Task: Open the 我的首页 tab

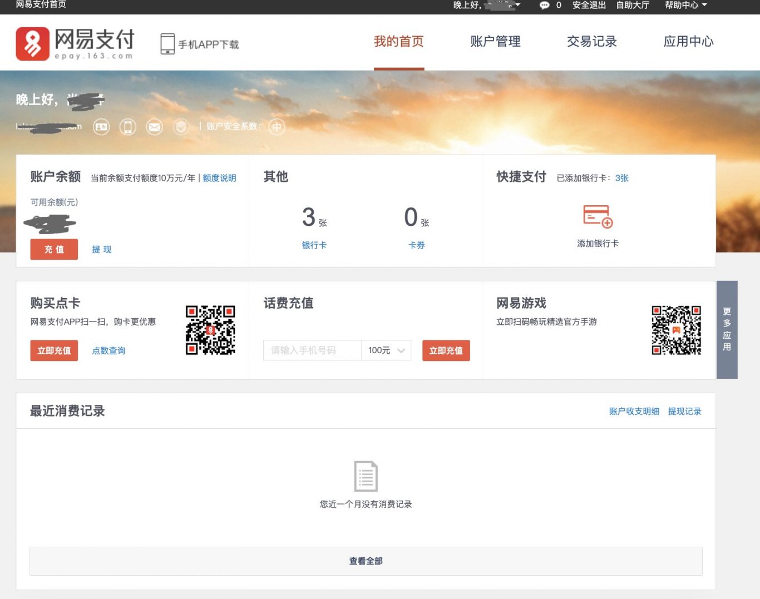Action: (x=399, y=42)
